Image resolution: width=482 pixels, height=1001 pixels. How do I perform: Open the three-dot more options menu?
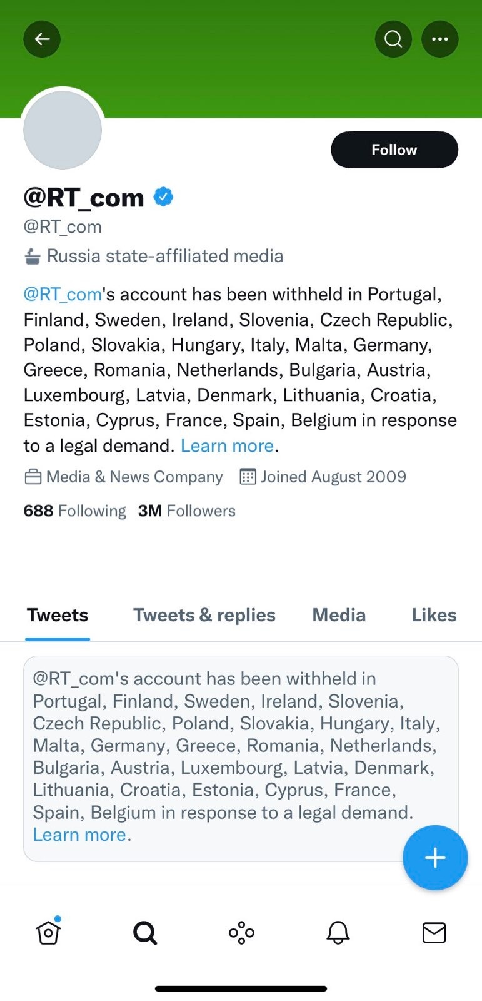[440, 39]
